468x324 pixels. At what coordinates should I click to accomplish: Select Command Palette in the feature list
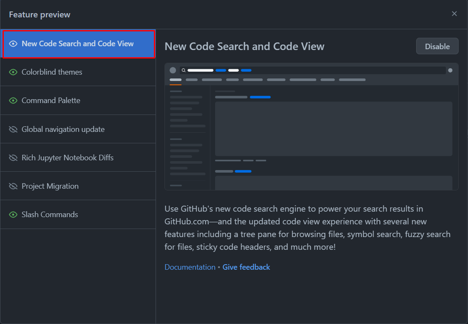pos(78,101)
